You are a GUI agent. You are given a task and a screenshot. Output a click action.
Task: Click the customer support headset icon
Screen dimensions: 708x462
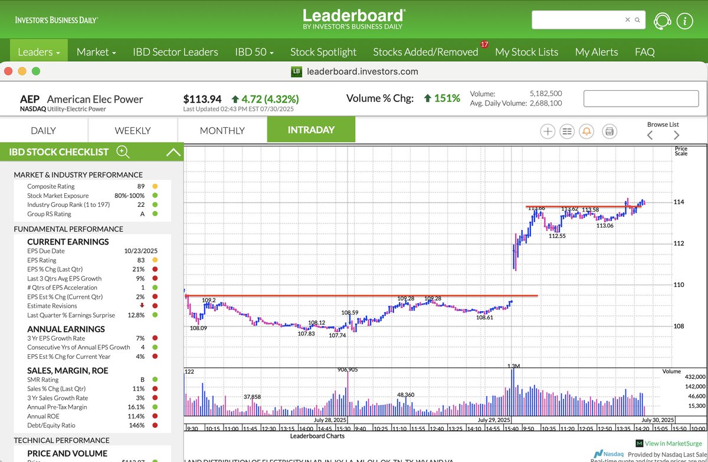pyautogui.click(x=663, y=21)
